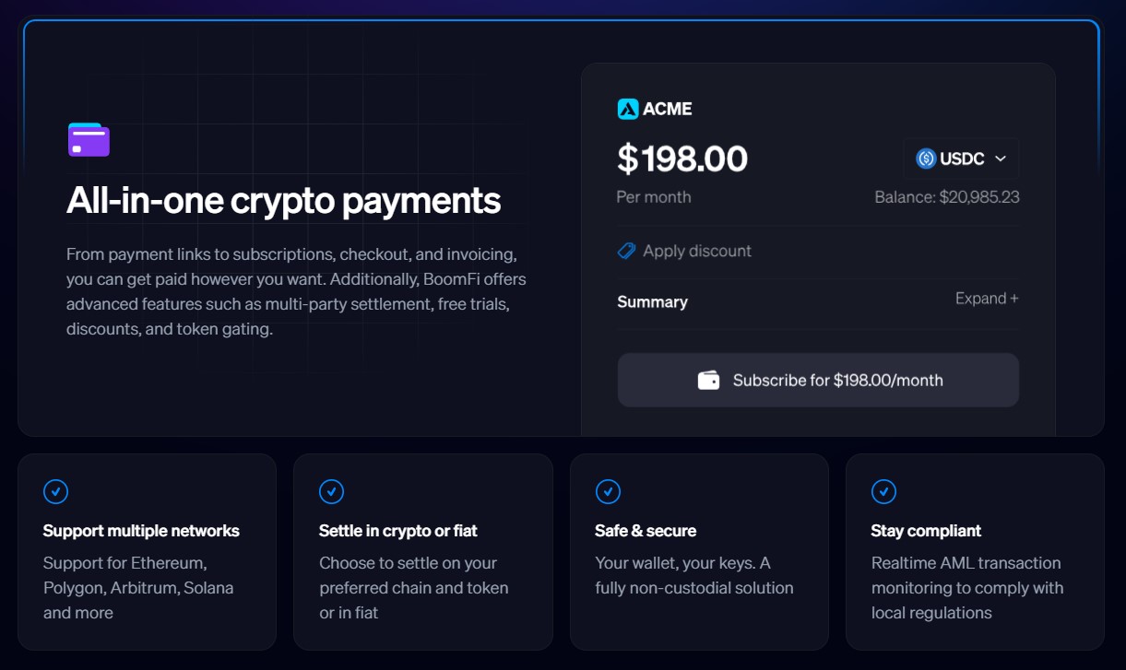Click the All-in-one crypto payments heading

[x=283, y=201]
